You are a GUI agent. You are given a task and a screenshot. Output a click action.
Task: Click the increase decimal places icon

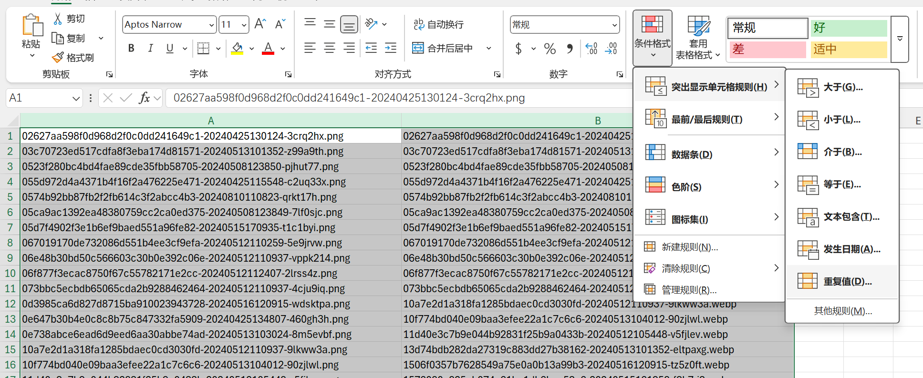(591, 48)
